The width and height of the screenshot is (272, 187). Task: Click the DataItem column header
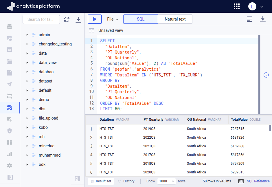pos(119,120)
